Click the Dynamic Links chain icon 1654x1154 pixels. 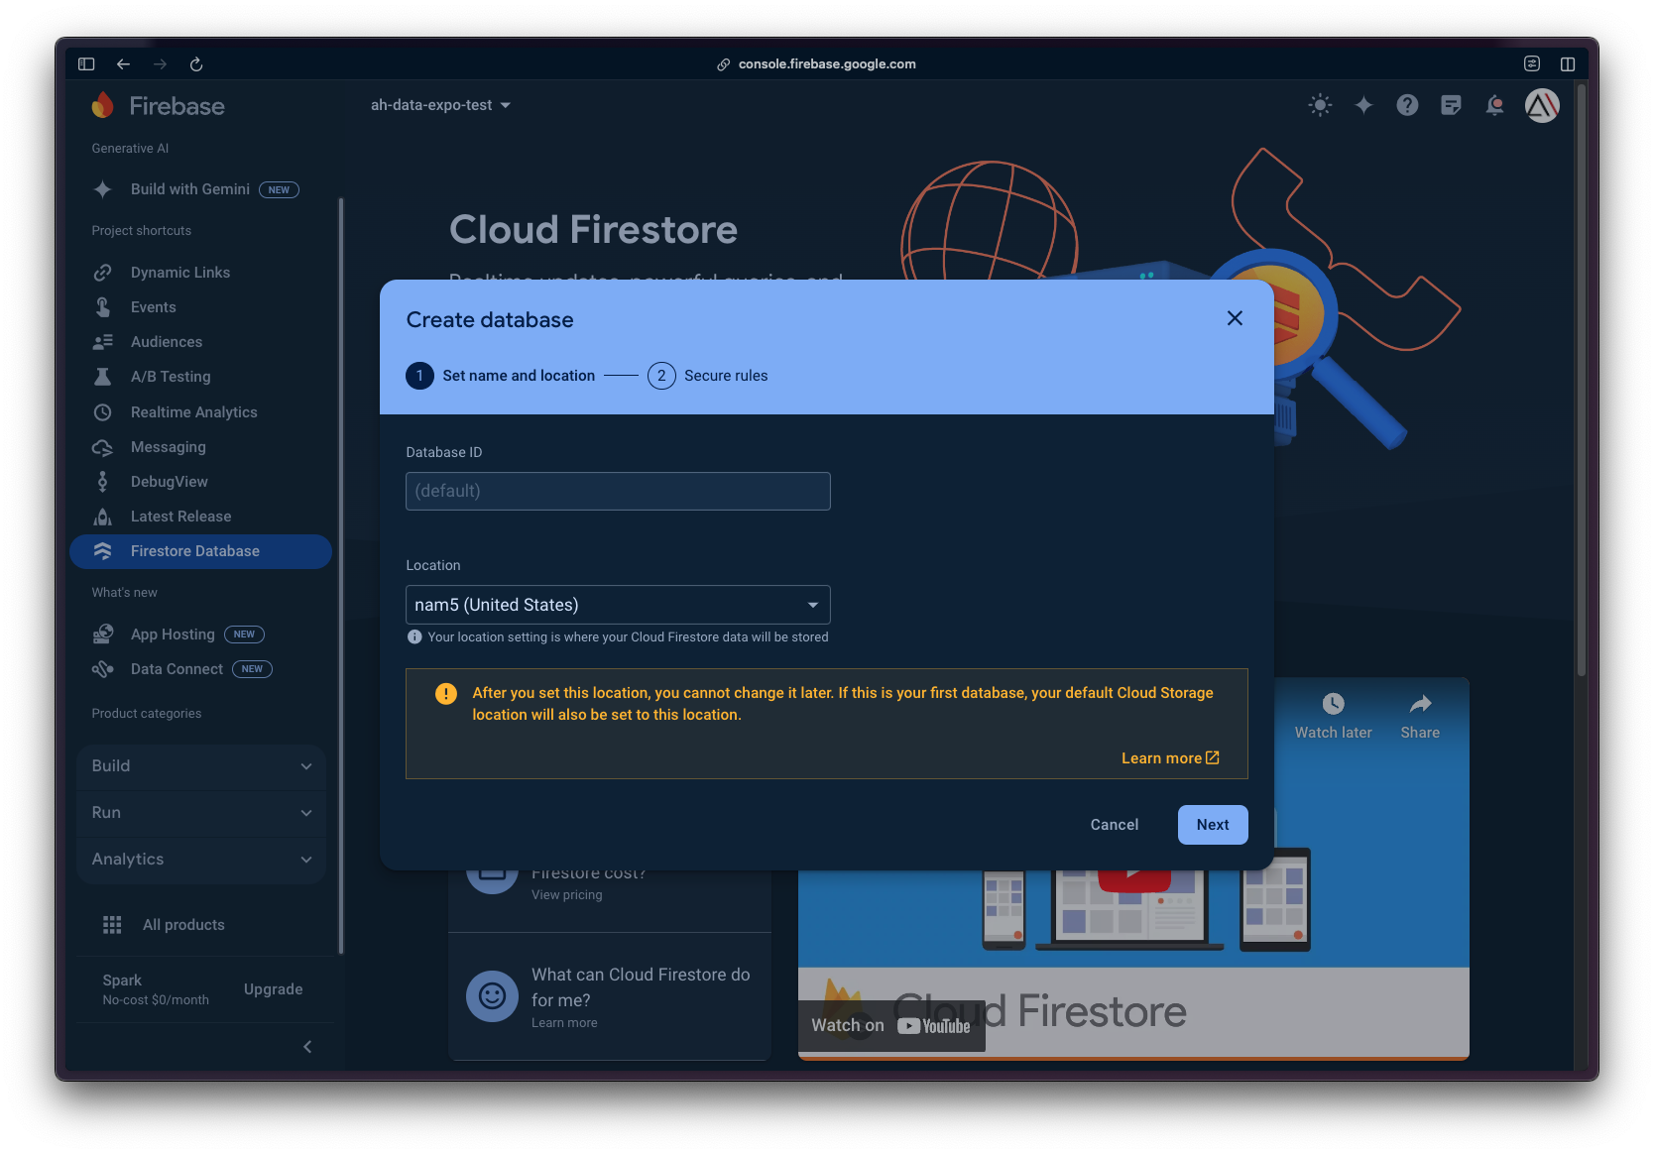pyautogui.click(x=102, y=273)
